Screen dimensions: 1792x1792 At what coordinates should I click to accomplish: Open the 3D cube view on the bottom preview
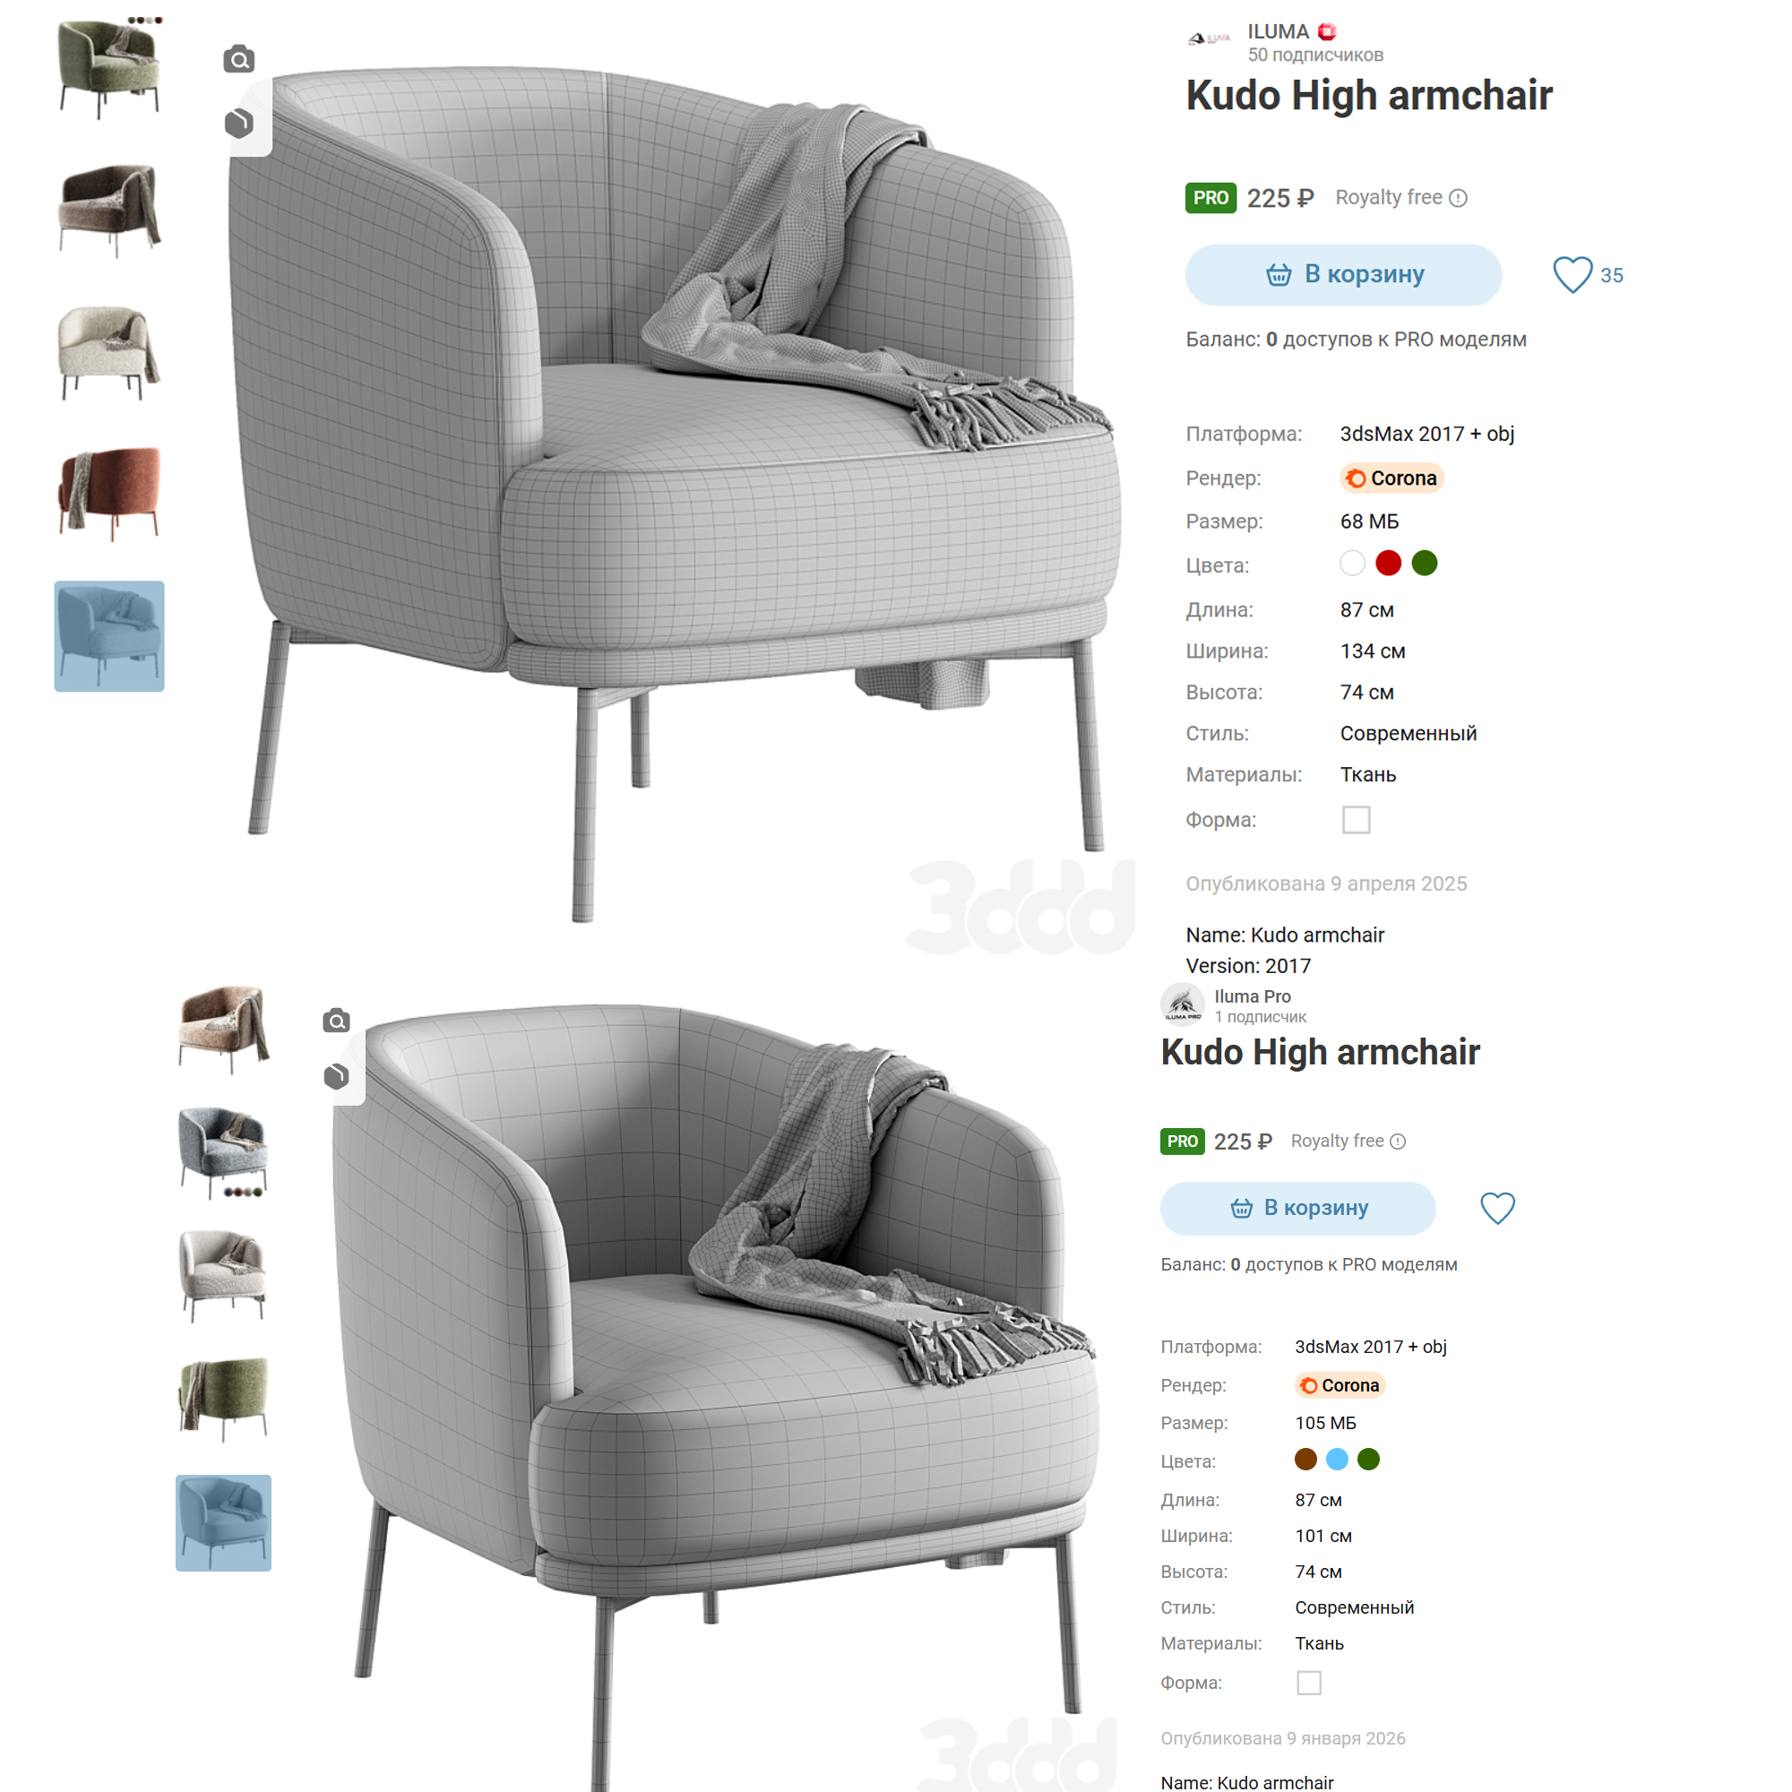[337, 1076]
